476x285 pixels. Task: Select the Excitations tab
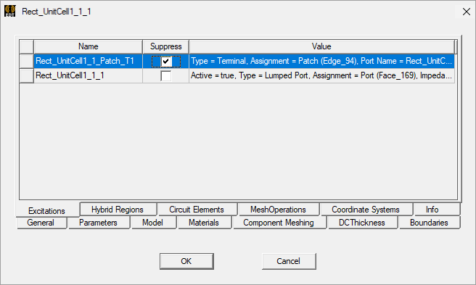46,210
